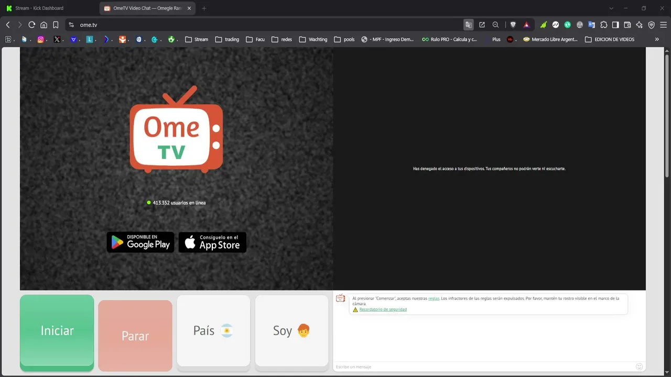Open Brave Rewards triangle icon
This screenshot has height=377, width=671.
point(526,25)
